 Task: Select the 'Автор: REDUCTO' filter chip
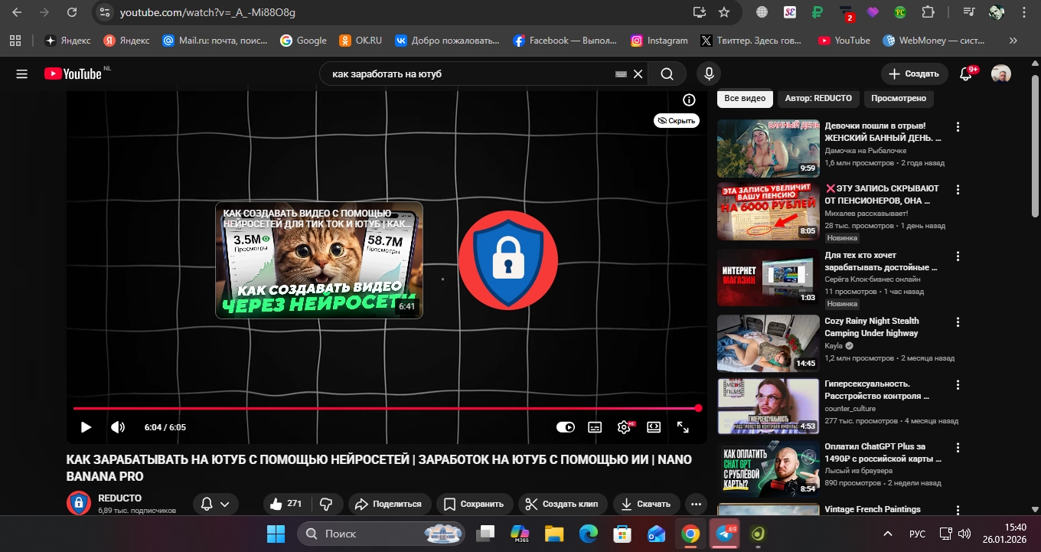817,98
